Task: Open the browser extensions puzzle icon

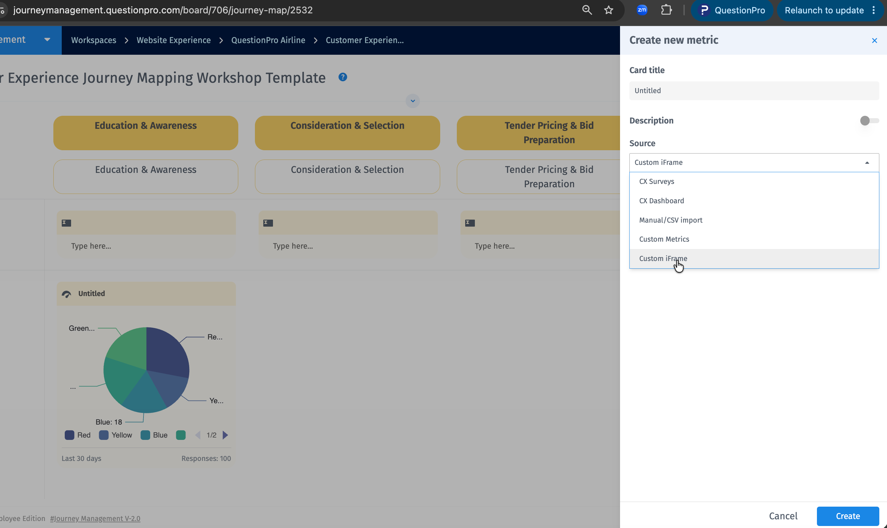Action: [666, 10]
